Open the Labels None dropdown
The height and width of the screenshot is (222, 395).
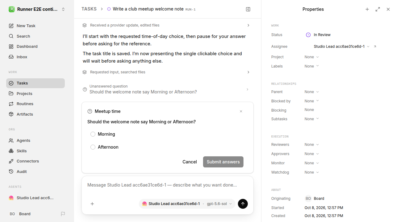[312, 66]
